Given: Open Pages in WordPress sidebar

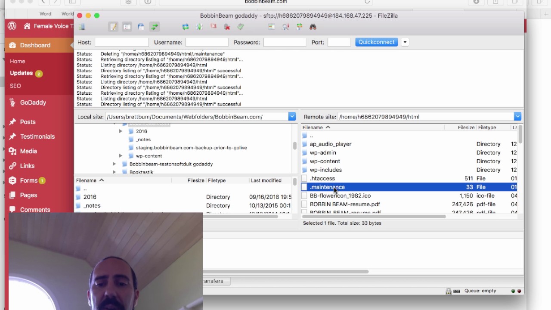Looking at the screenshot, I should point(28,195).
